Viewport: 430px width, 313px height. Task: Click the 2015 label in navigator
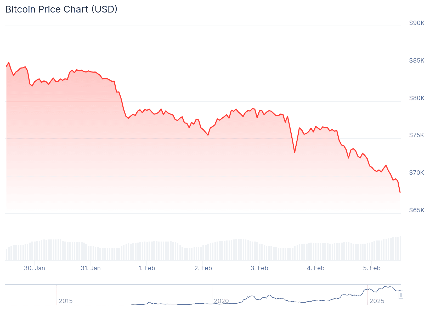[x=66, y=301]
